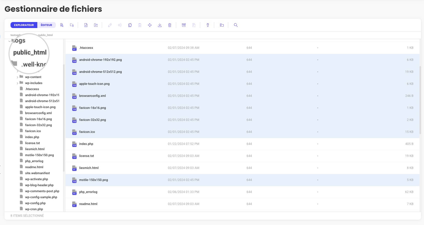Expand the wp-includes folder chevron
The image size is (424, 225).
pos(17,83)
